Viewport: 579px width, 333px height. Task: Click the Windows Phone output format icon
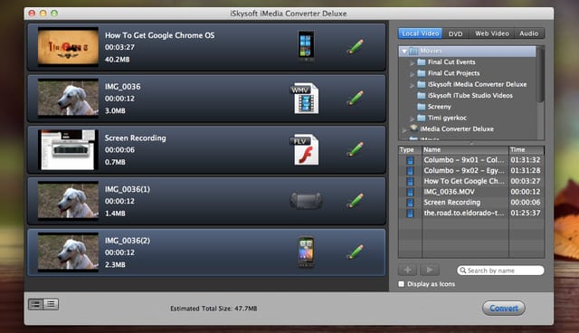point(306,46)
